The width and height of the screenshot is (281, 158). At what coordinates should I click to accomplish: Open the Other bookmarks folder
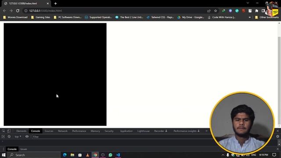[x=267, y=18]
